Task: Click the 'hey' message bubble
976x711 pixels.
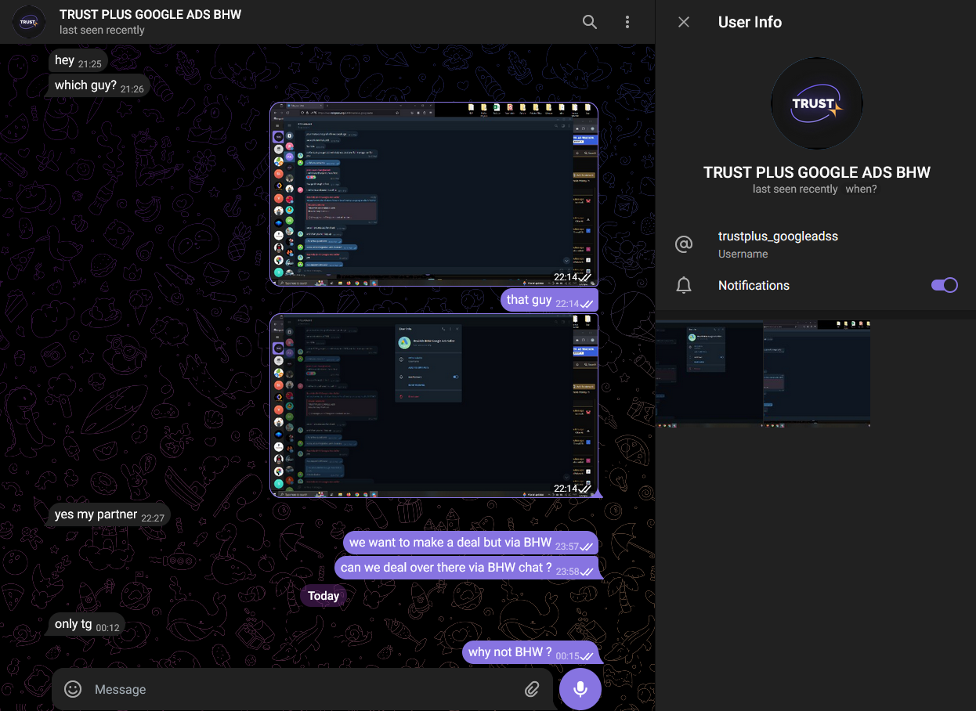Action: pyautogui.click(x=78, y=61)
